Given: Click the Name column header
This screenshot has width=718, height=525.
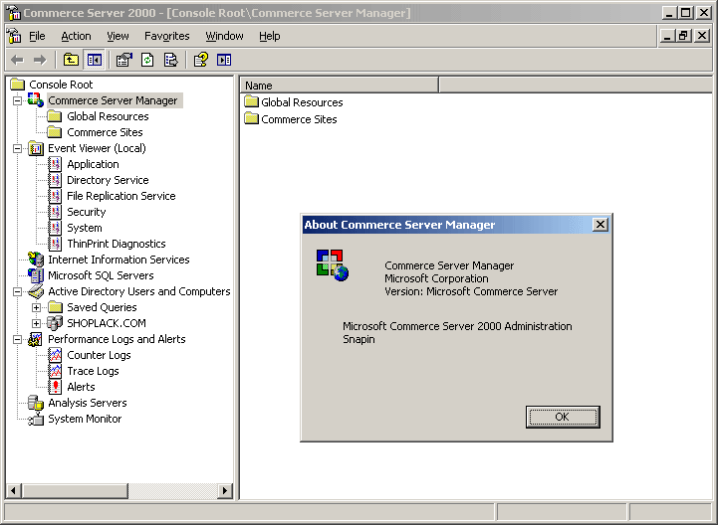Looking at the screenshot, I should pos(340,86).
